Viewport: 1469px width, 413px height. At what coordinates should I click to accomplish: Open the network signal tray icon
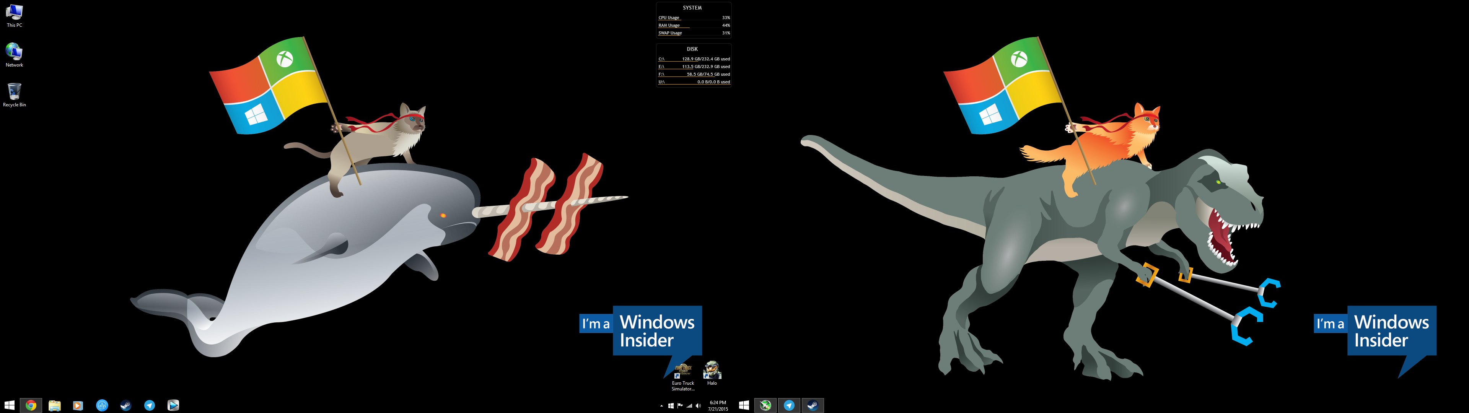(689, 406)
